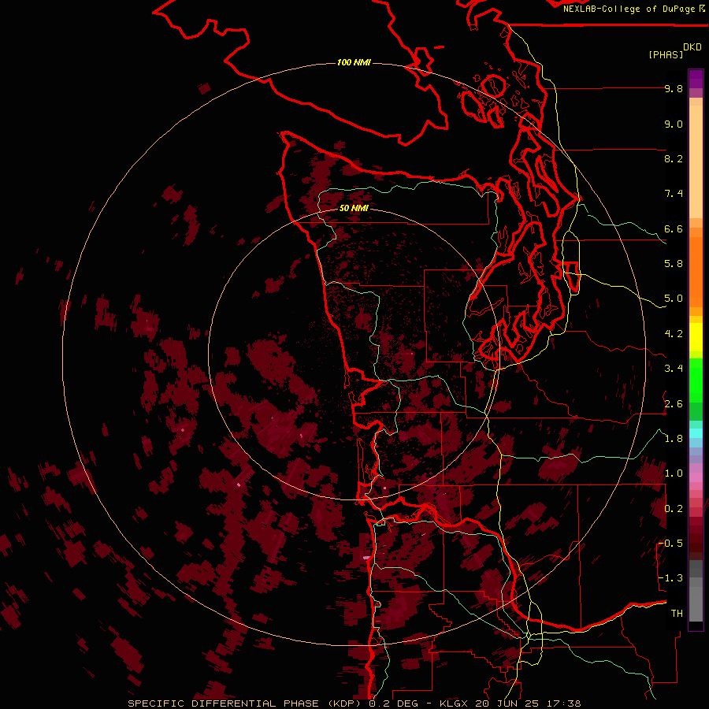Click the 4.2 scale value
This screenshot has width=709, height=709.
tap(674, 334)
